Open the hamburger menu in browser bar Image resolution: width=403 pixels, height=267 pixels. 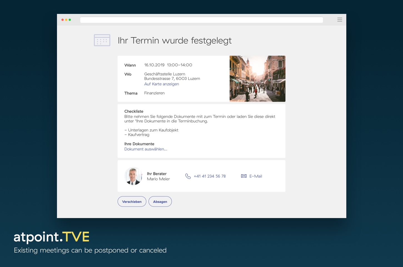tap(340, 19)
